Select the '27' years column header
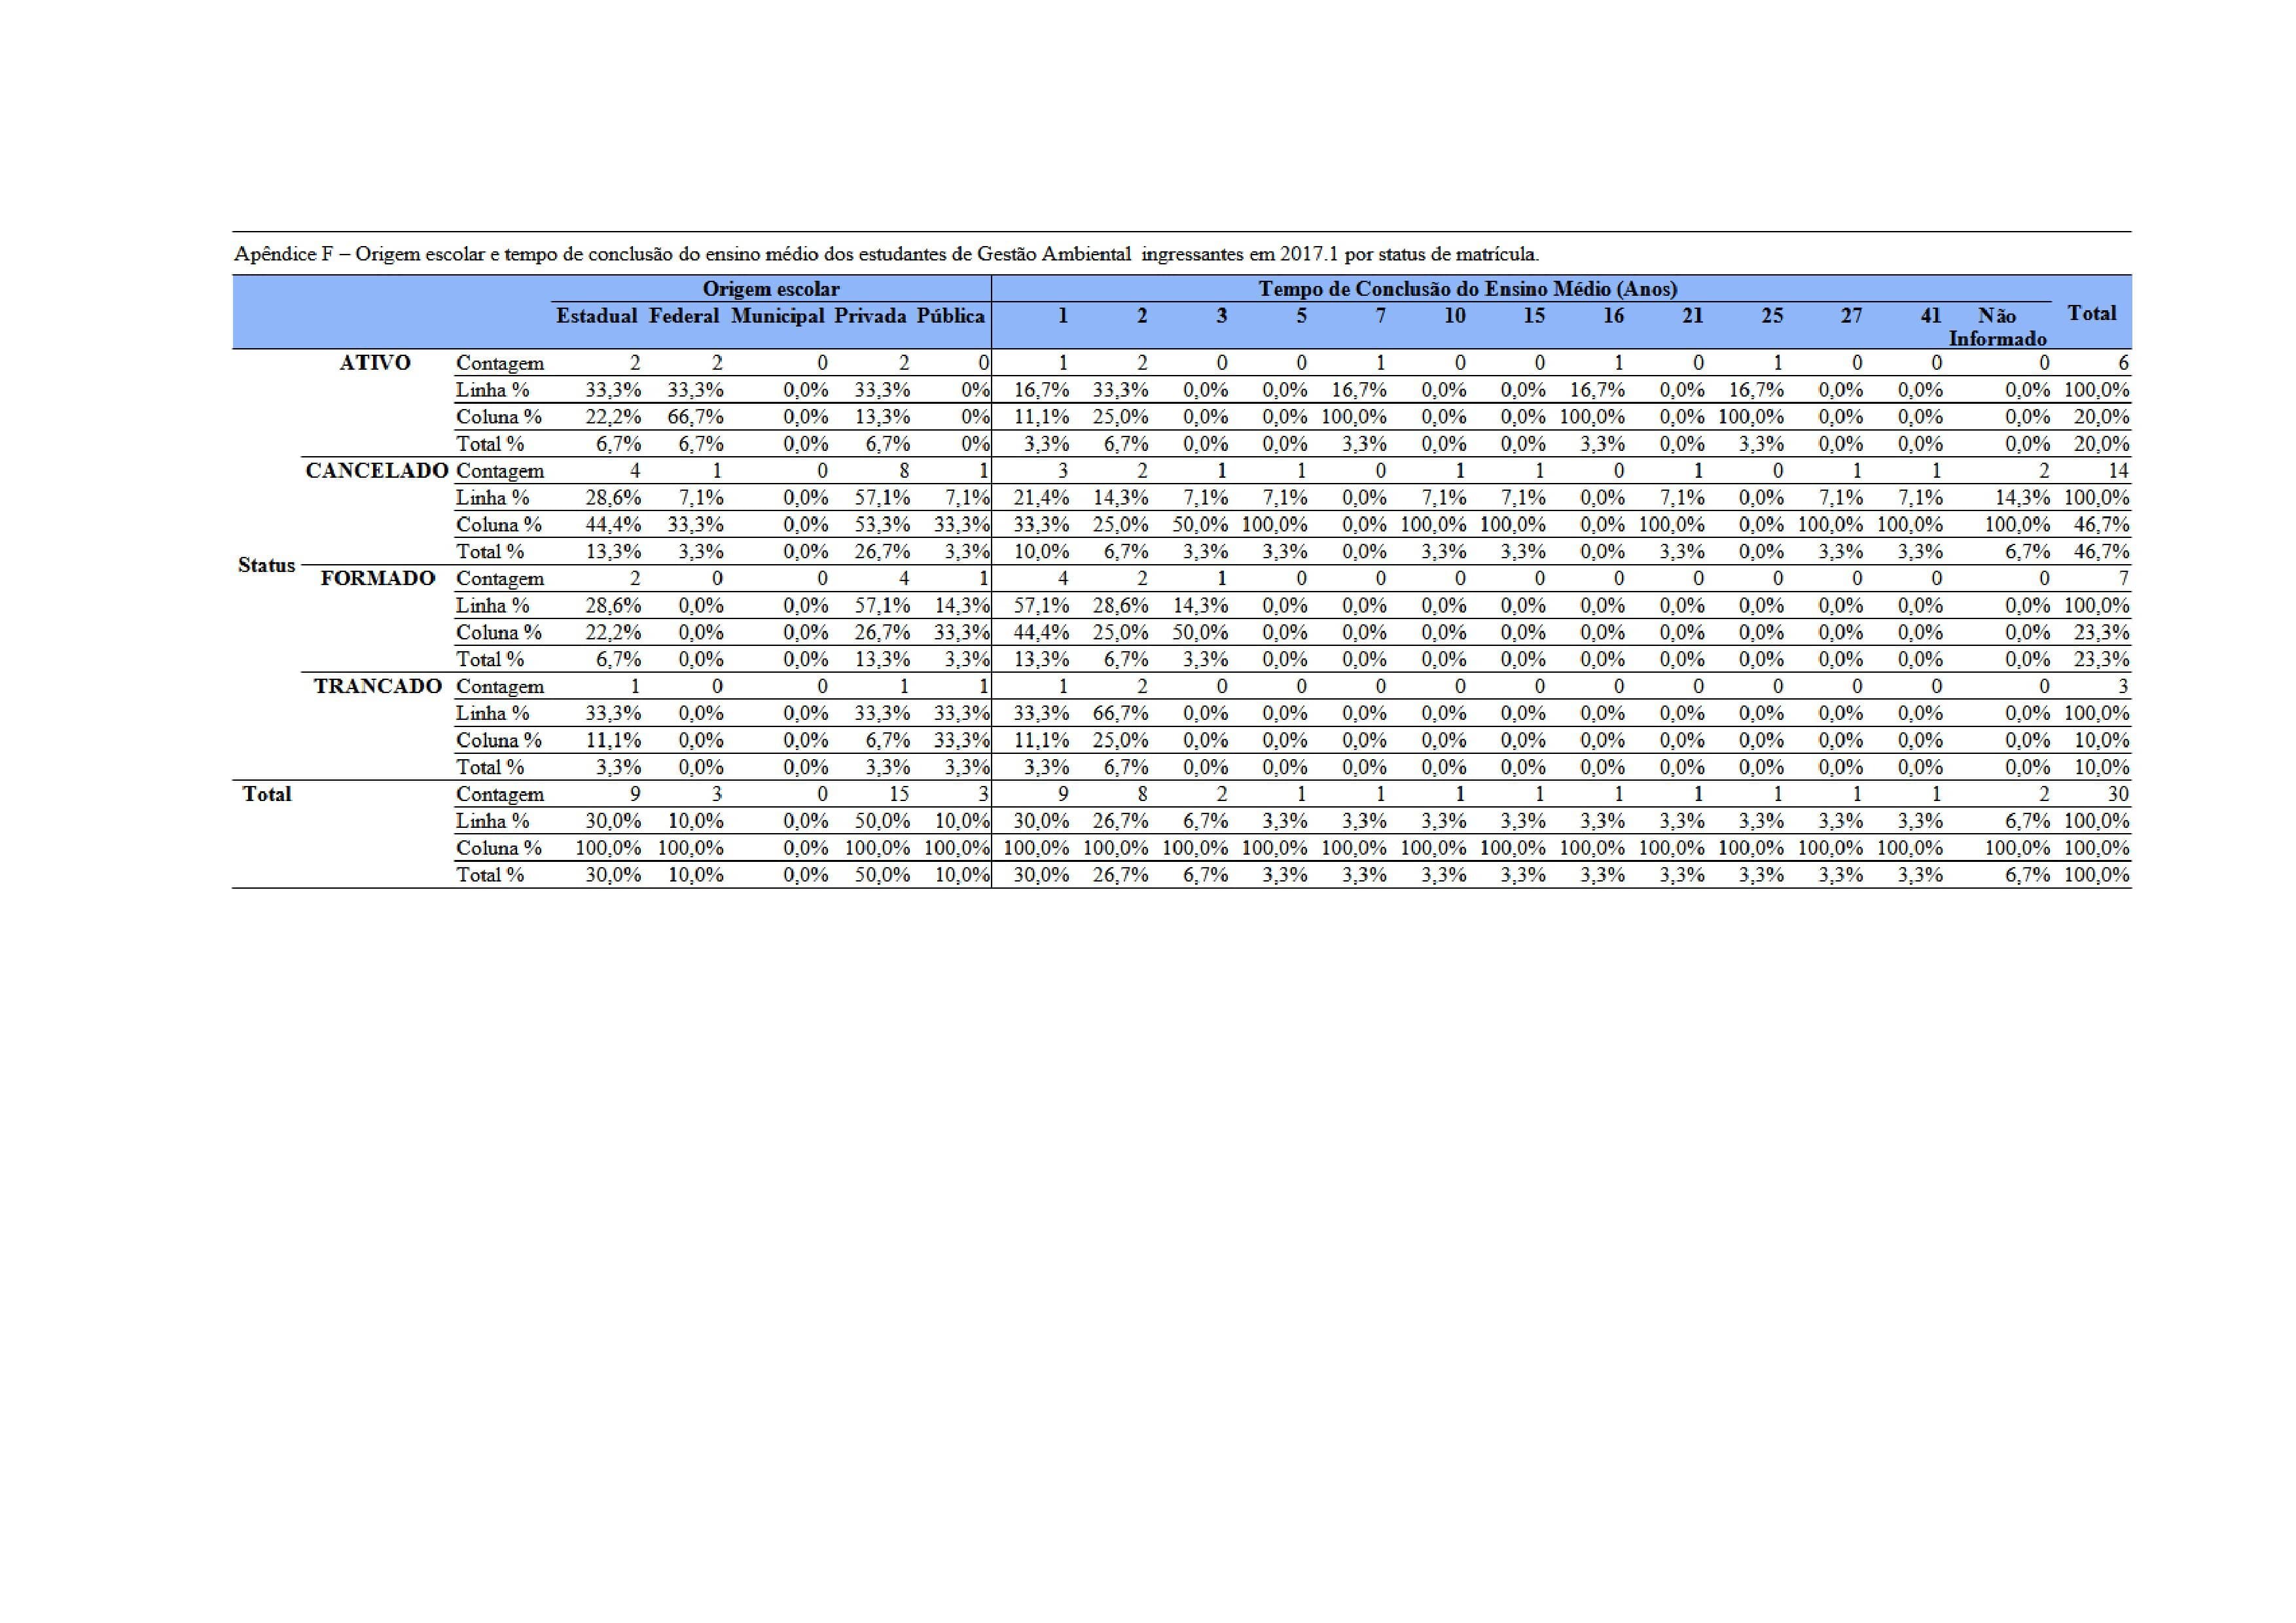Viewport: 2296px width, 1623px height. [1851, 316]
